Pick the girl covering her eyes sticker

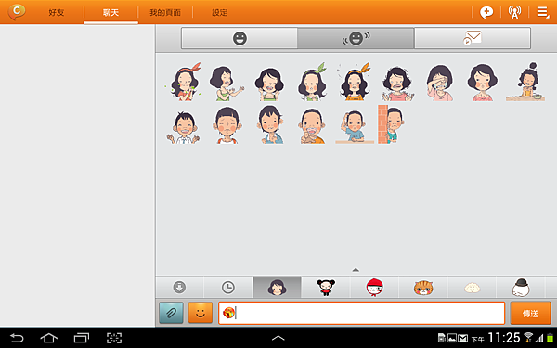[440, 83]
